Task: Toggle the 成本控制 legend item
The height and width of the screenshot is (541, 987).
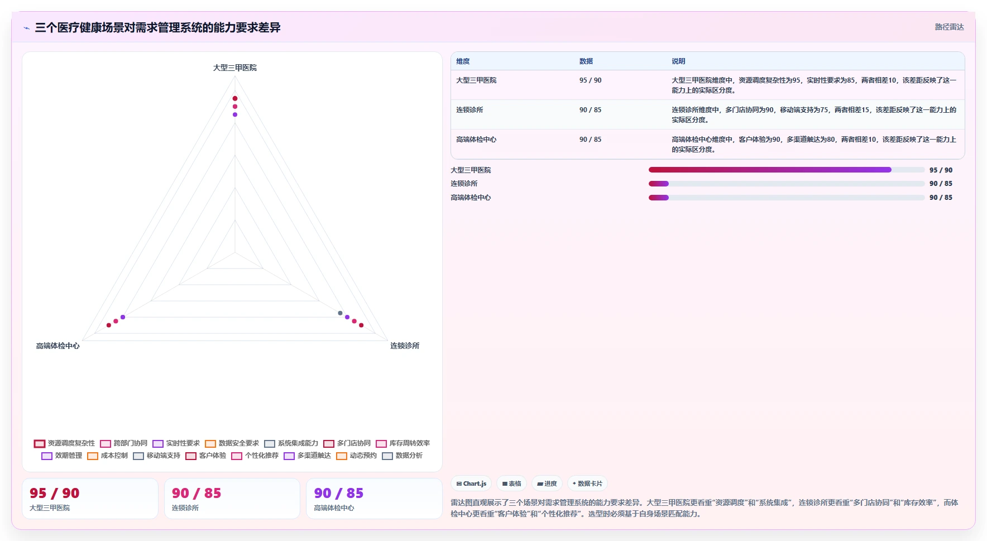Action: tap(107, 456)
